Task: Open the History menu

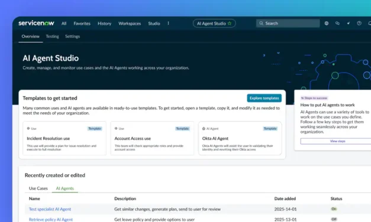Action: [104, 24]
